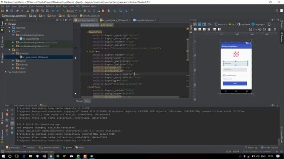Toggle the blueprint view icon in Preview
The width and height of the screenshot is (284, 159).
199,24
